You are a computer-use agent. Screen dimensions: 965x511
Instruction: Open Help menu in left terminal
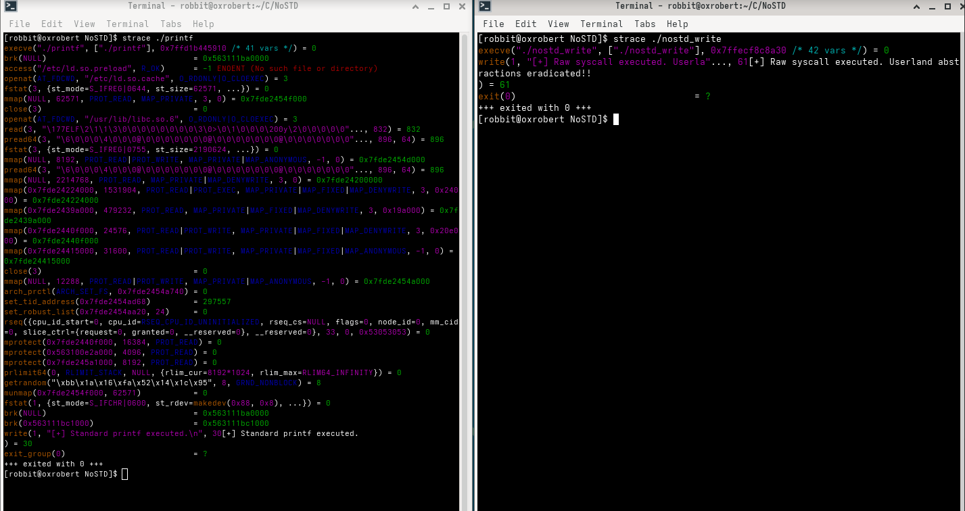(204, 24)
